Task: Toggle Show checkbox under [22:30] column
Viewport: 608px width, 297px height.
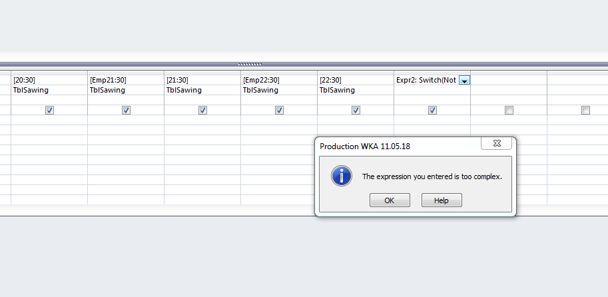Action: click(x=356, y=111)
